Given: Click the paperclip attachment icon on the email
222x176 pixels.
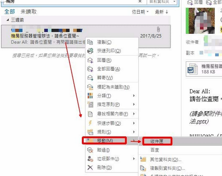Looking at the screenshot, I should pyautogui.click(x=159, y=29).
